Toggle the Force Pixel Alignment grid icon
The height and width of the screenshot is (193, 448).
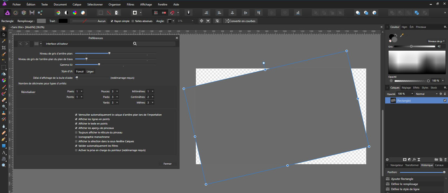pyautogui.click(x=156, y=13)
